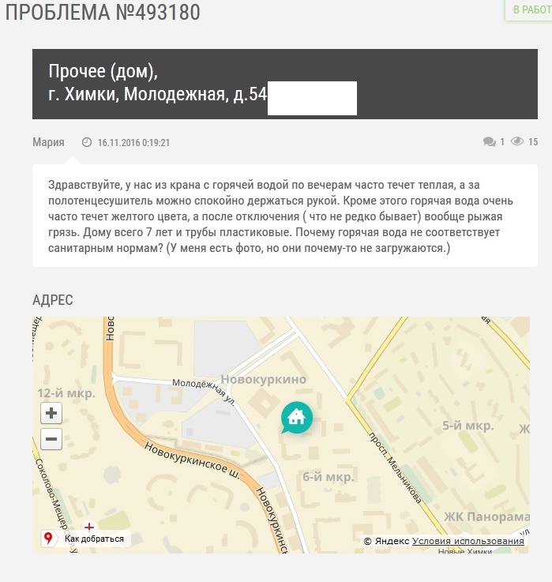Open the 'Условия использования' link

pos(468,541)
